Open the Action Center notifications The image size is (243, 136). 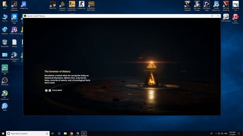(239, 133)
